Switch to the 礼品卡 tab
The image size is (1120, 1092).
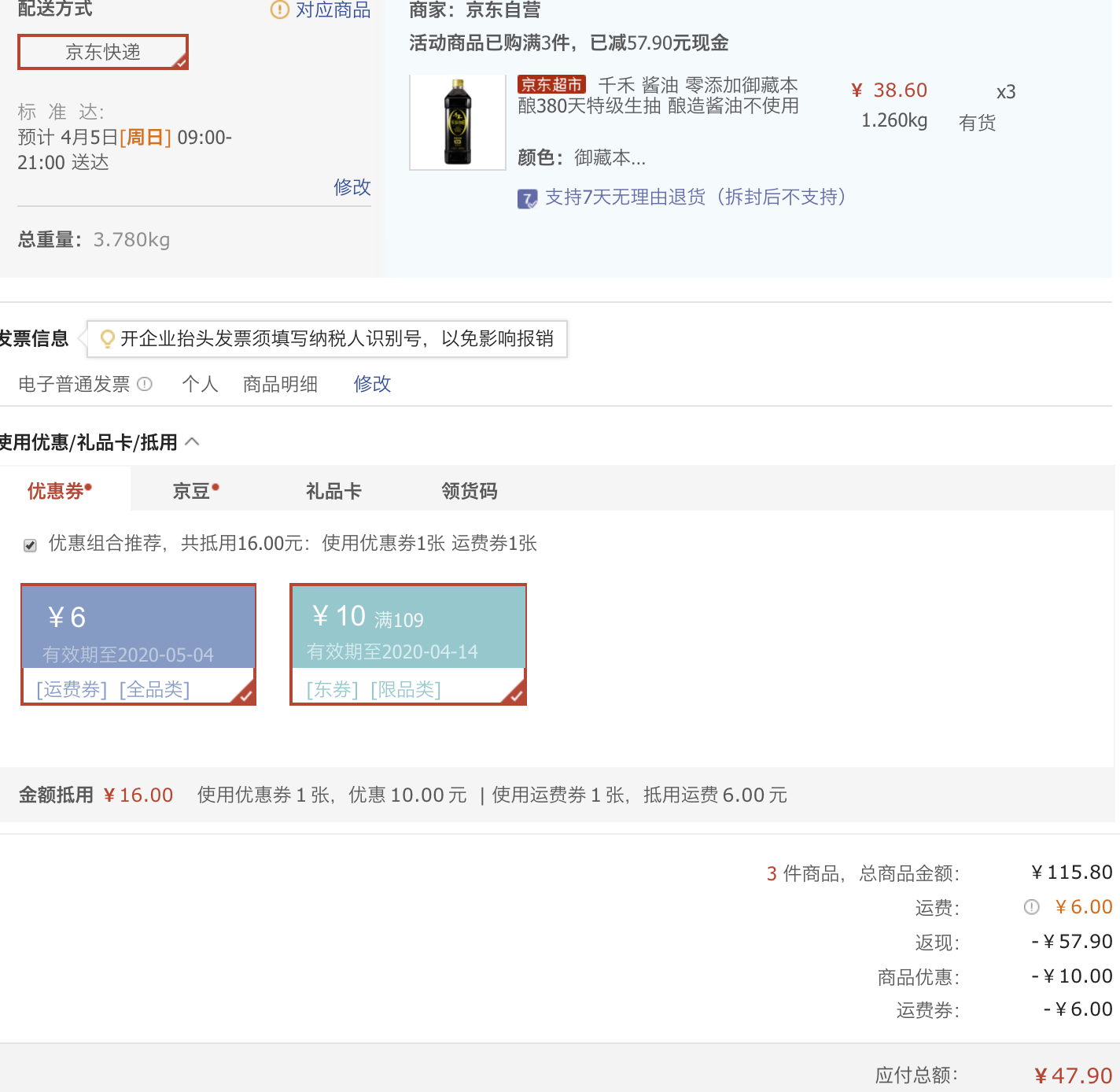[x=333, y=491]
